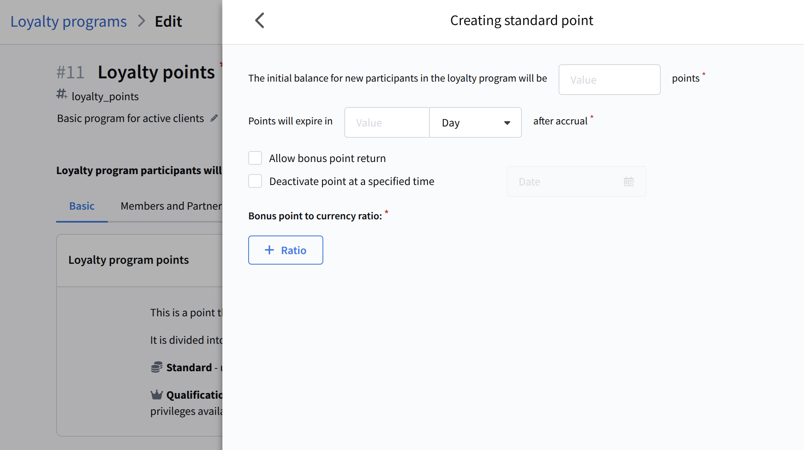Check Deactivate point at a specified time
This screenshot has width=804, height=450.
coord(255,181)
